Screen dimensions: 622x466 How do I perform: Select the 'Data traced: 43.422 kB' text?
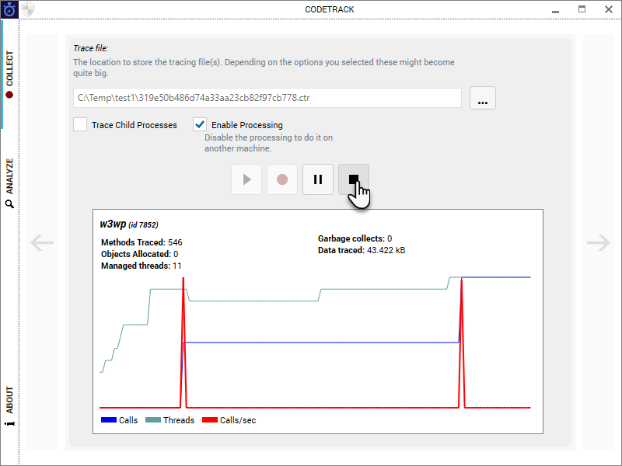tap(362, 250)
